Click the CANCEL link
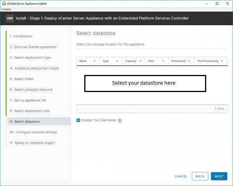This screenshot has width=233, height=186. 181,176
